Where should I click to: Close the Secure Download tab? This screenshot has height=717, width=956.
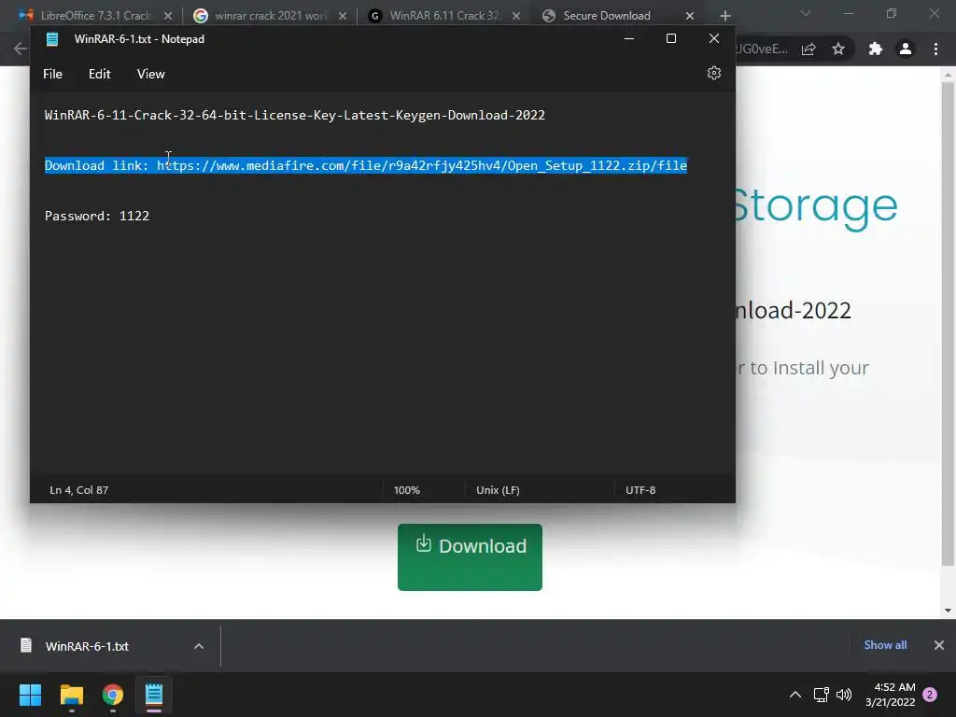point(690,16)
